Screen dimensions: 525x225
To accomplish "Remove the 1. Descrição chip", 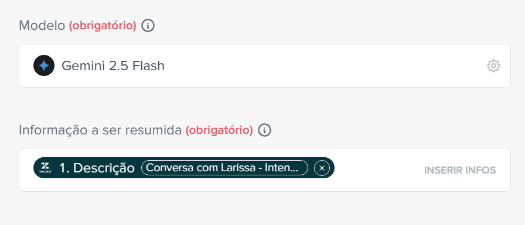I will coord(322,168).
